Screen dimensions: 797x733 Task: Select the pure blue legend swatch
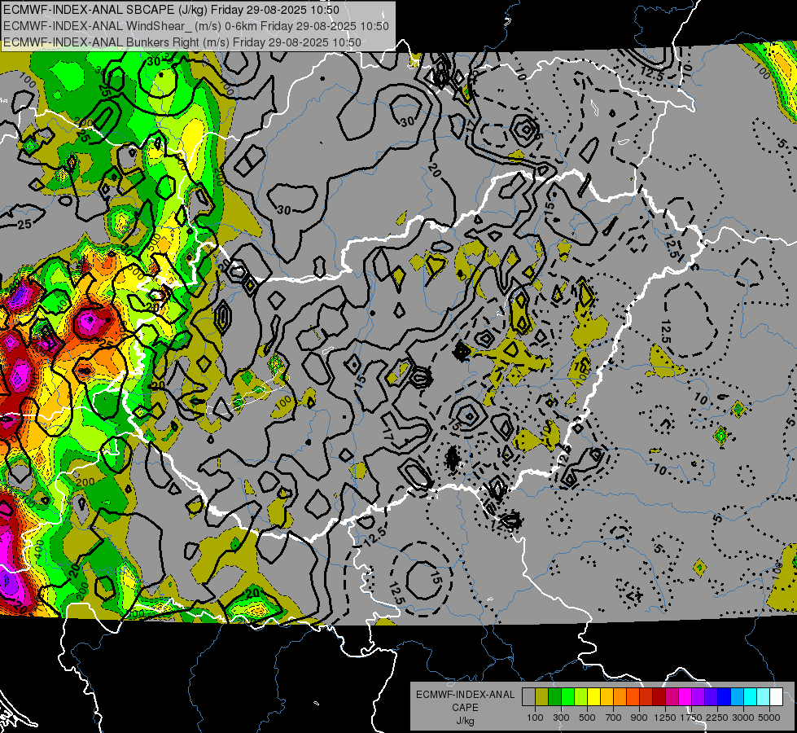724,697
